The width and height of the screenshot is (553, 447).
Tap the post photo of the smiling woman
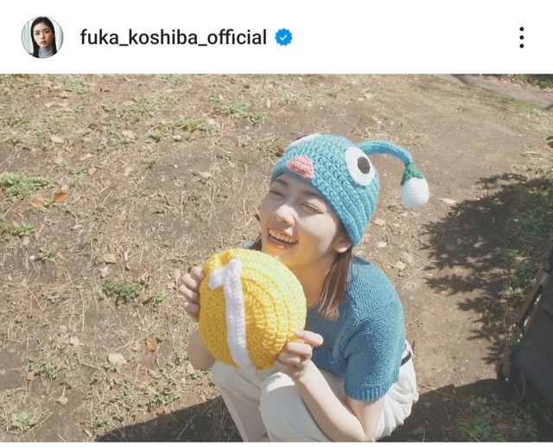(276, 258)
